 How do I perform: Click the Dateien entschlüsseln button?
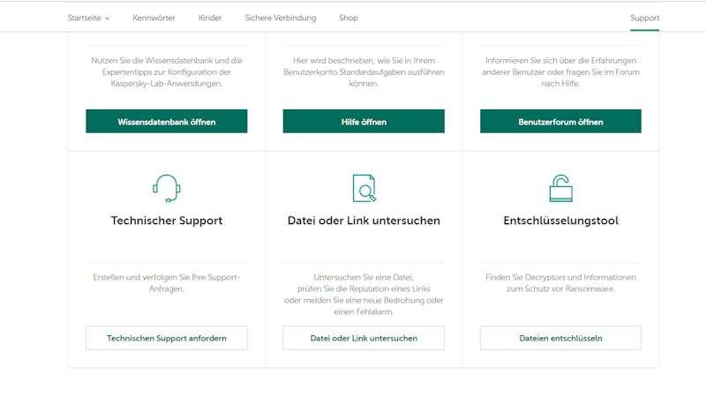point(560,338)
